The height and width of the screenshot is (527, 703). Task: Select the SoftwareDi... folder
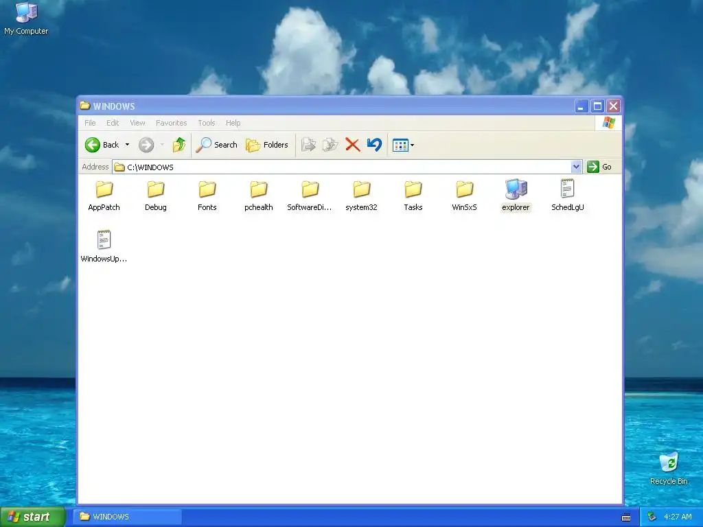tap(310, 196)
